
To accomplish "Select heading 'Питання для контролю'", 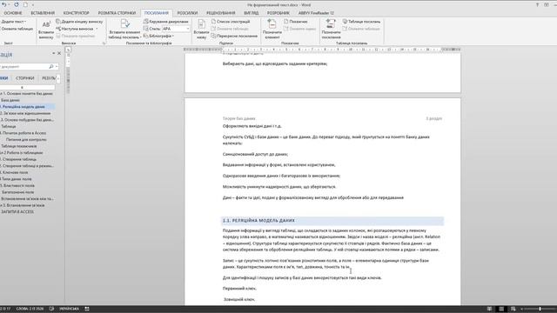I will point(26,139).
